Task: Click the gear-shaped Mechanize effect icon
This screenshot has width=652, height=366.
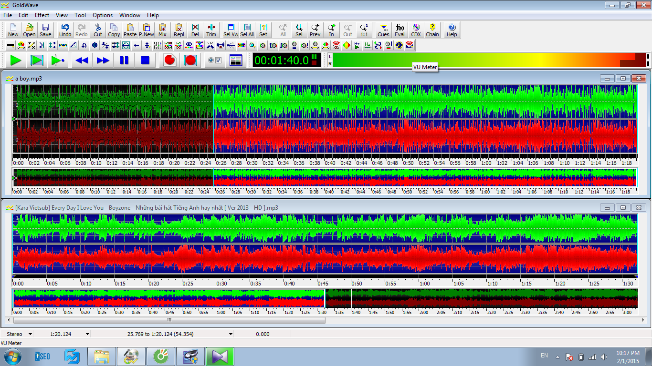Action: pyautogui.click(x=95, y=45)
